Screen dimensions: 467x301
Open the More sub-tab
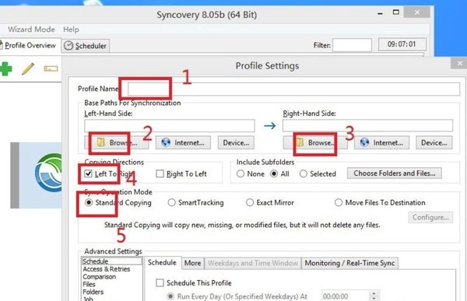[193, 263]
